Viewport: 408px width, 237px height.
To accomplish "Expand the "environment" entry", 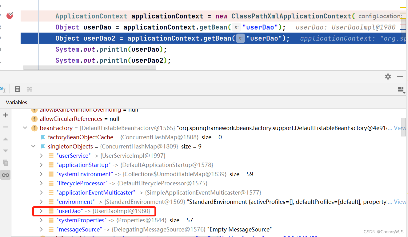I will click(x=42, y=202).
